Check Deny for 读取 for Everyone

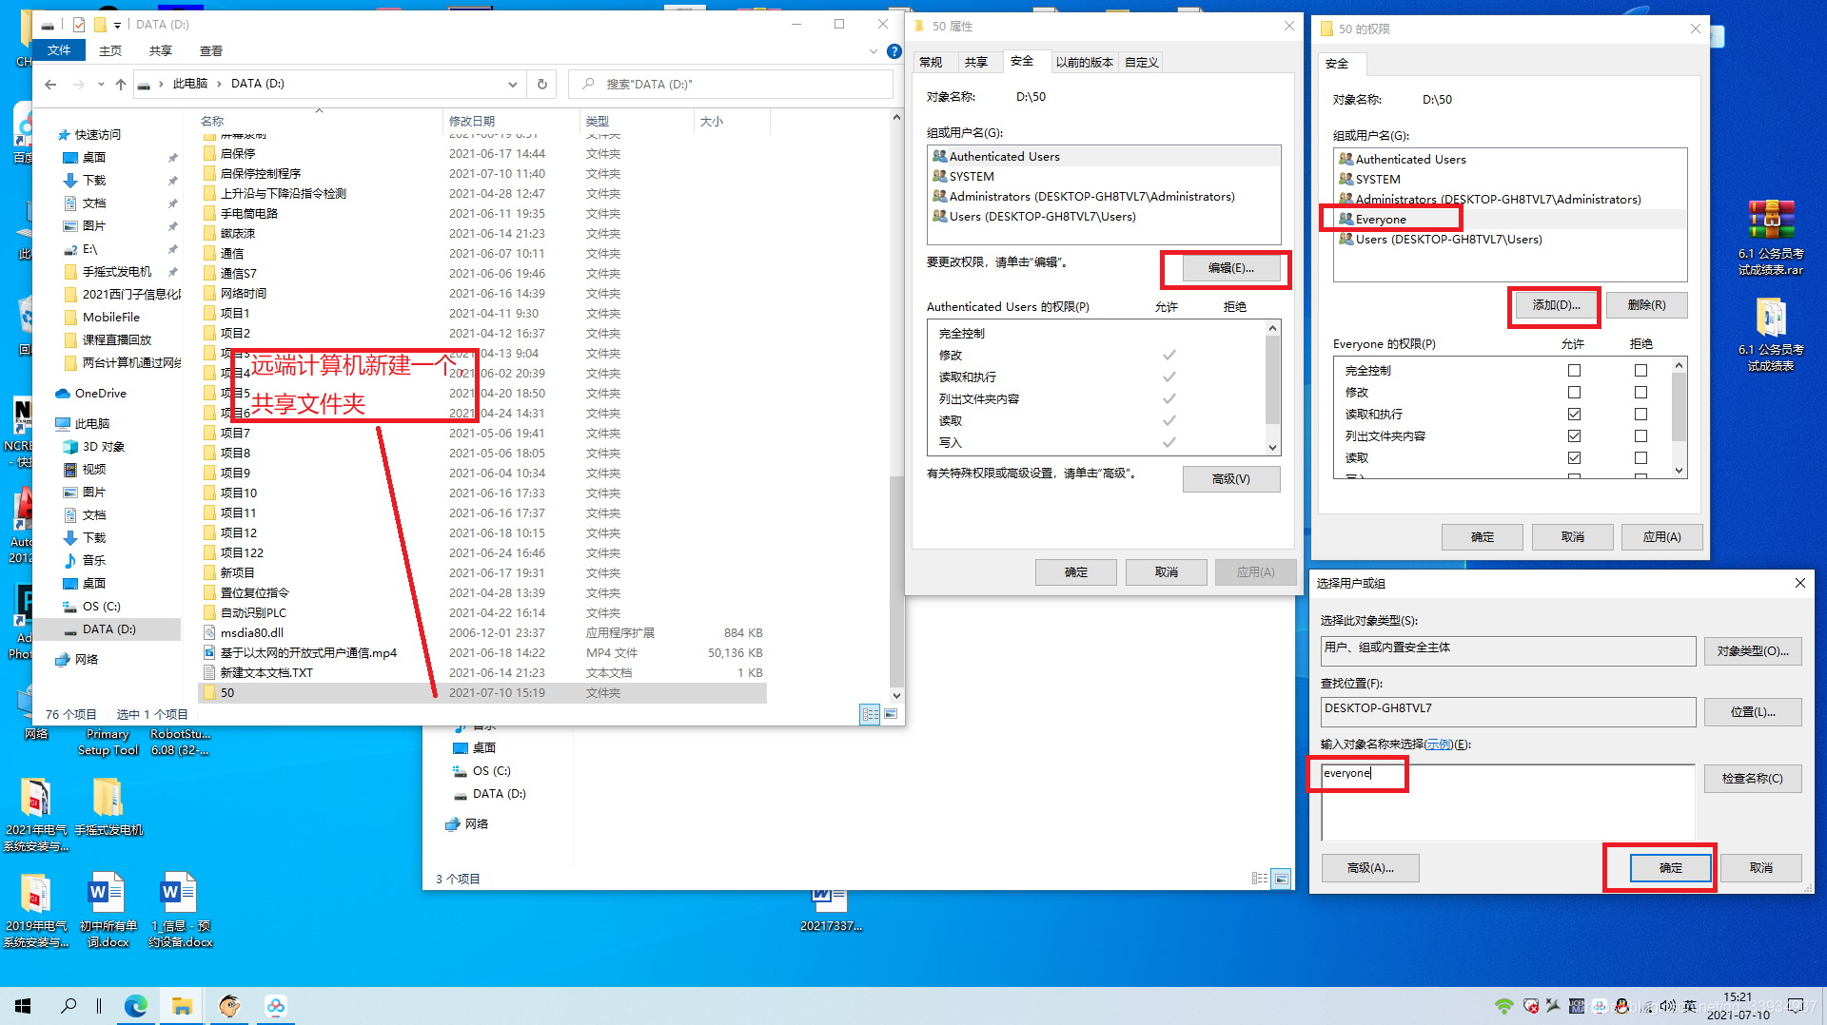[1640, 458]
